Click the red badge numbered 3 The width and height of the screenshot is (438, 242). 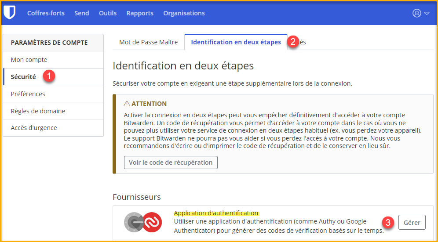pos(387,222)
